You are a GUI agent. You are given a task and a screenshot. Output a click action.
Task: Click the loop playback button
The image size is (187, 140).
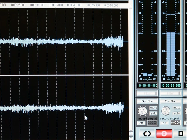147,134
